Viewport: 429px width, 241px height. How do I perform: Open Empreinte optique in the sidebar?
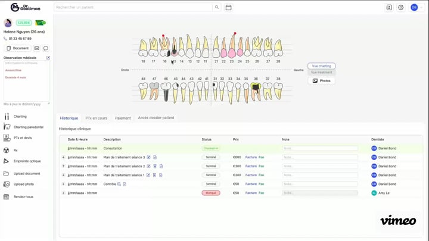[27, 161]
